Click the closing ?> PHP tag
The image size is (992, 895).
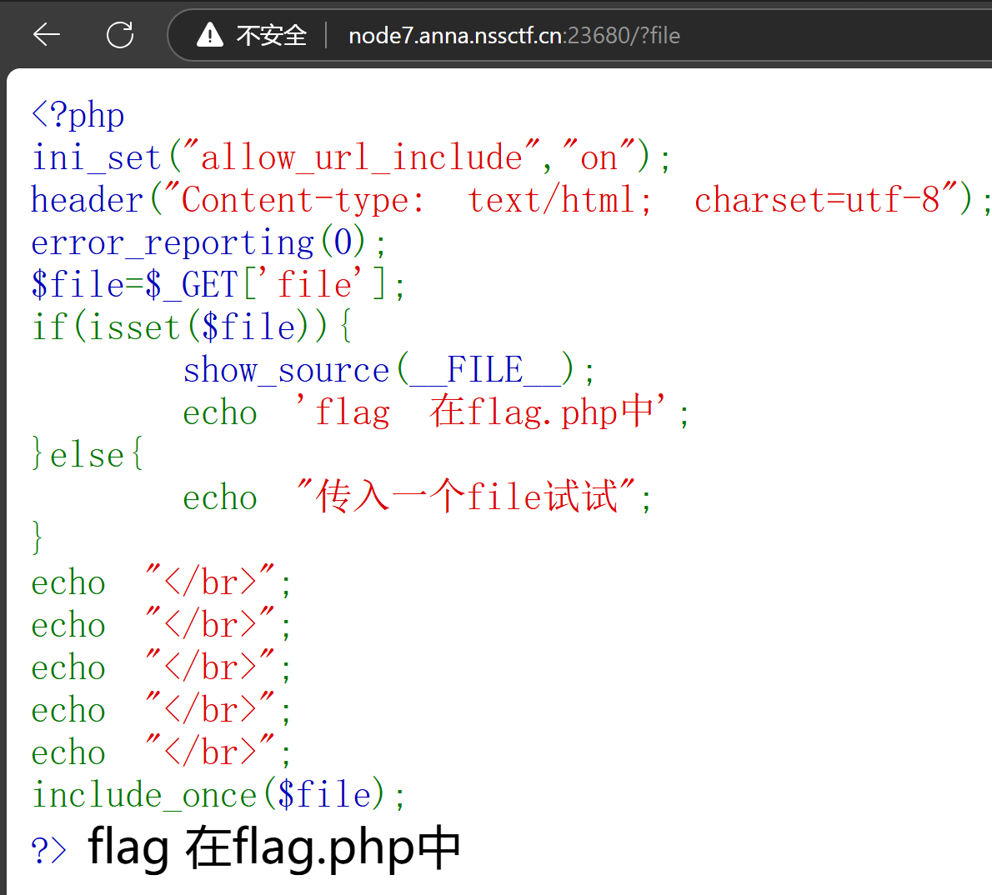click(48, 849)
